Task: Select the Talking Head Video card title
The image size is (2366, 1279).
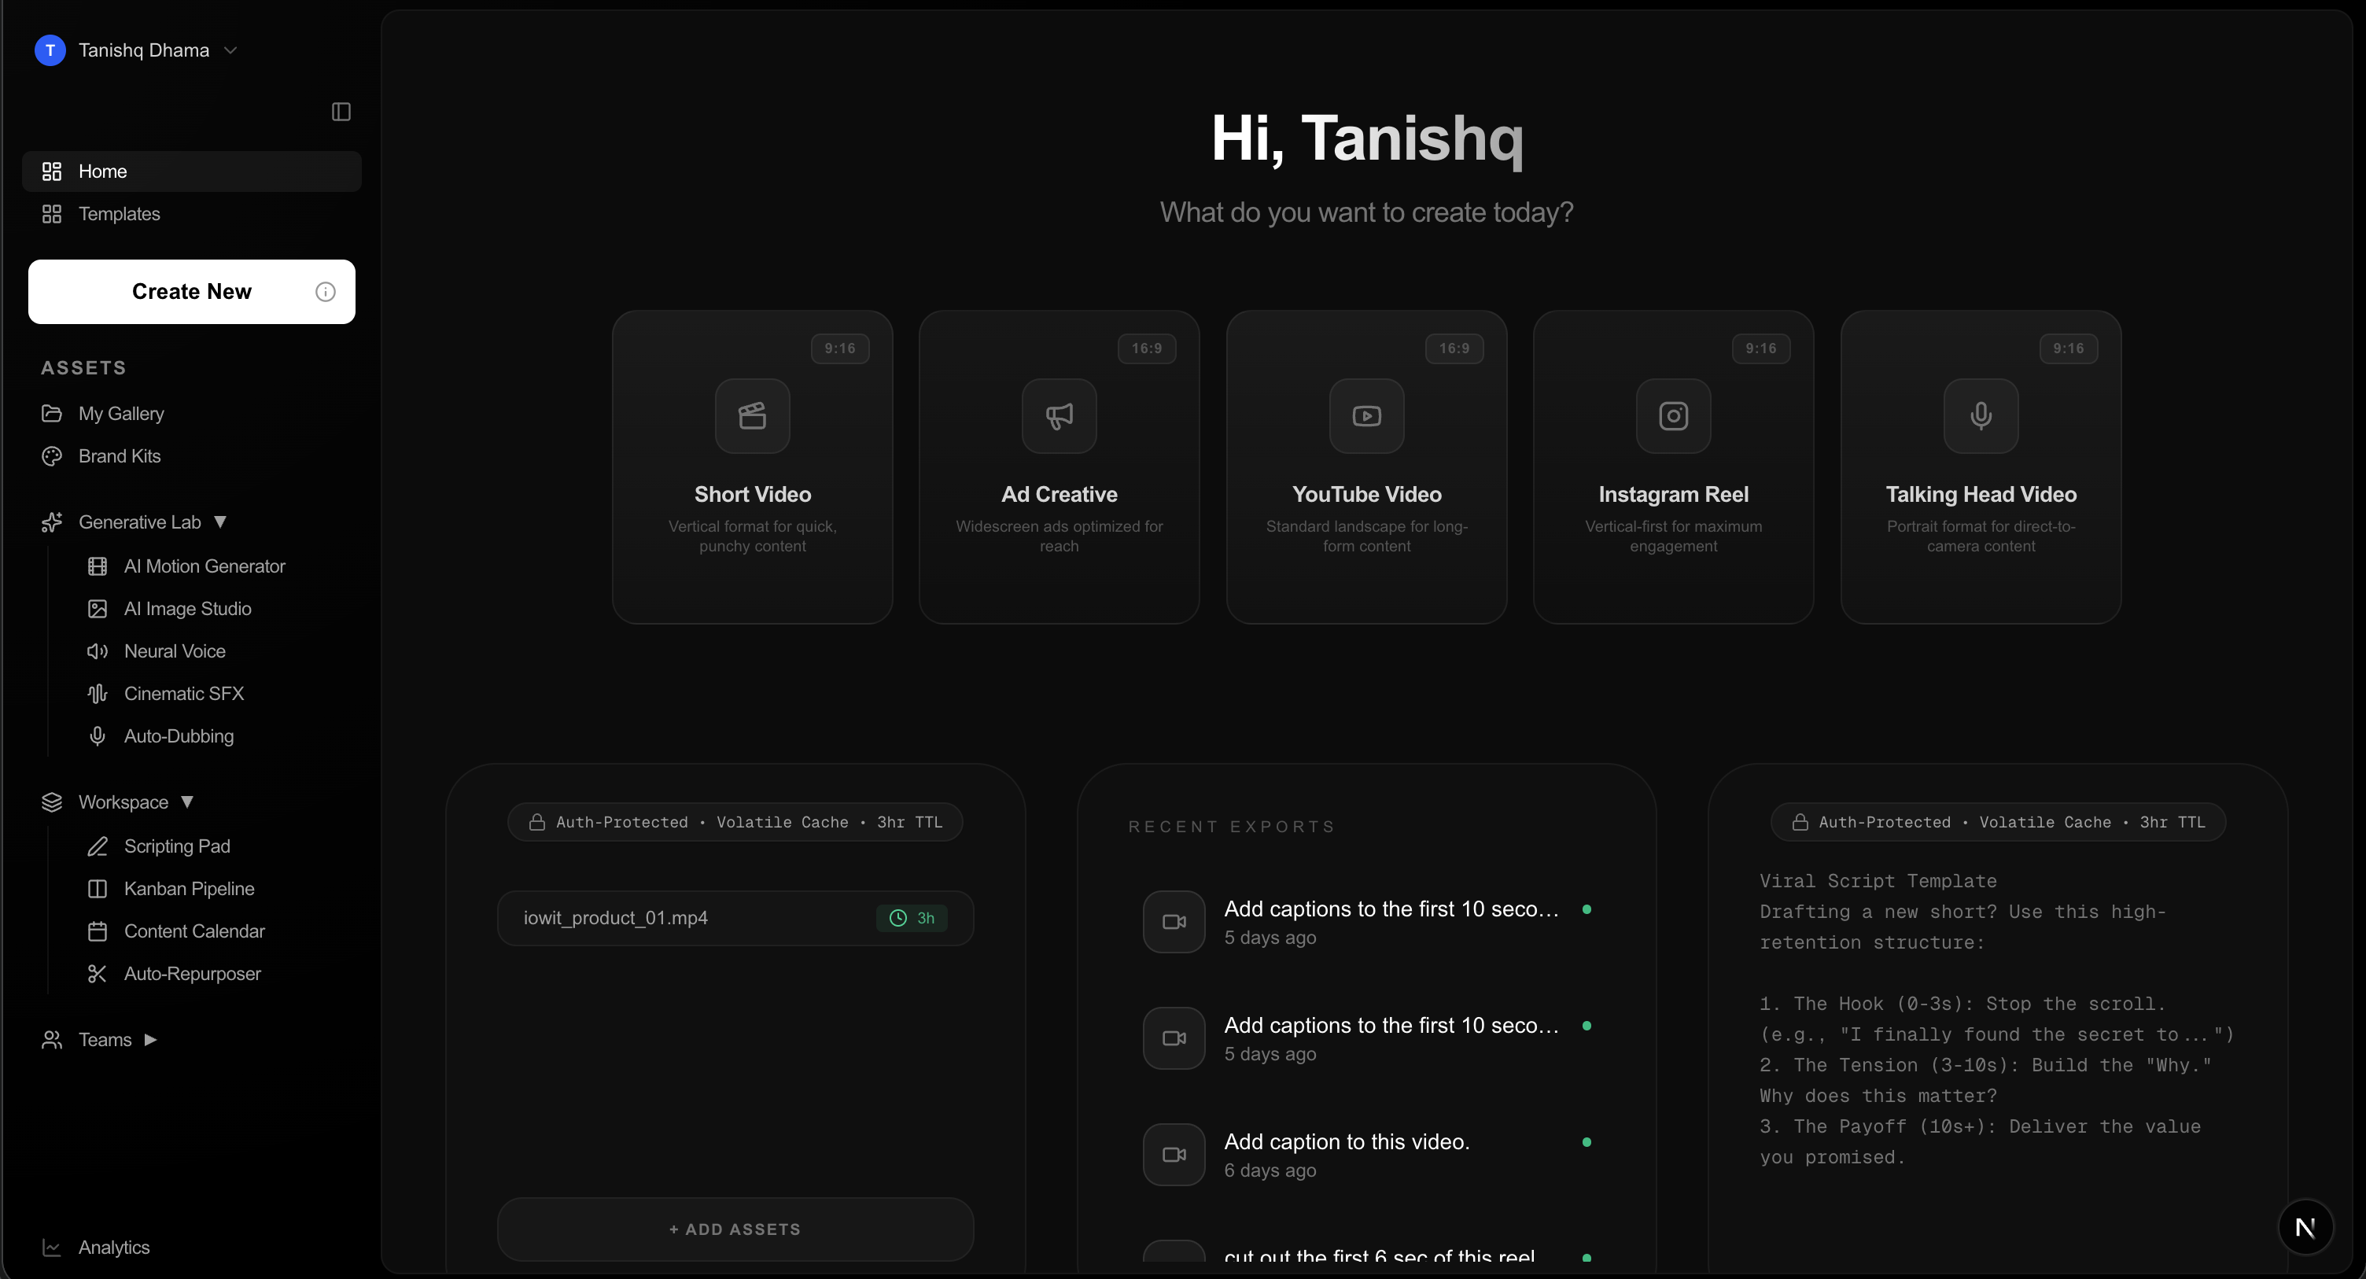Action: 1981,494
